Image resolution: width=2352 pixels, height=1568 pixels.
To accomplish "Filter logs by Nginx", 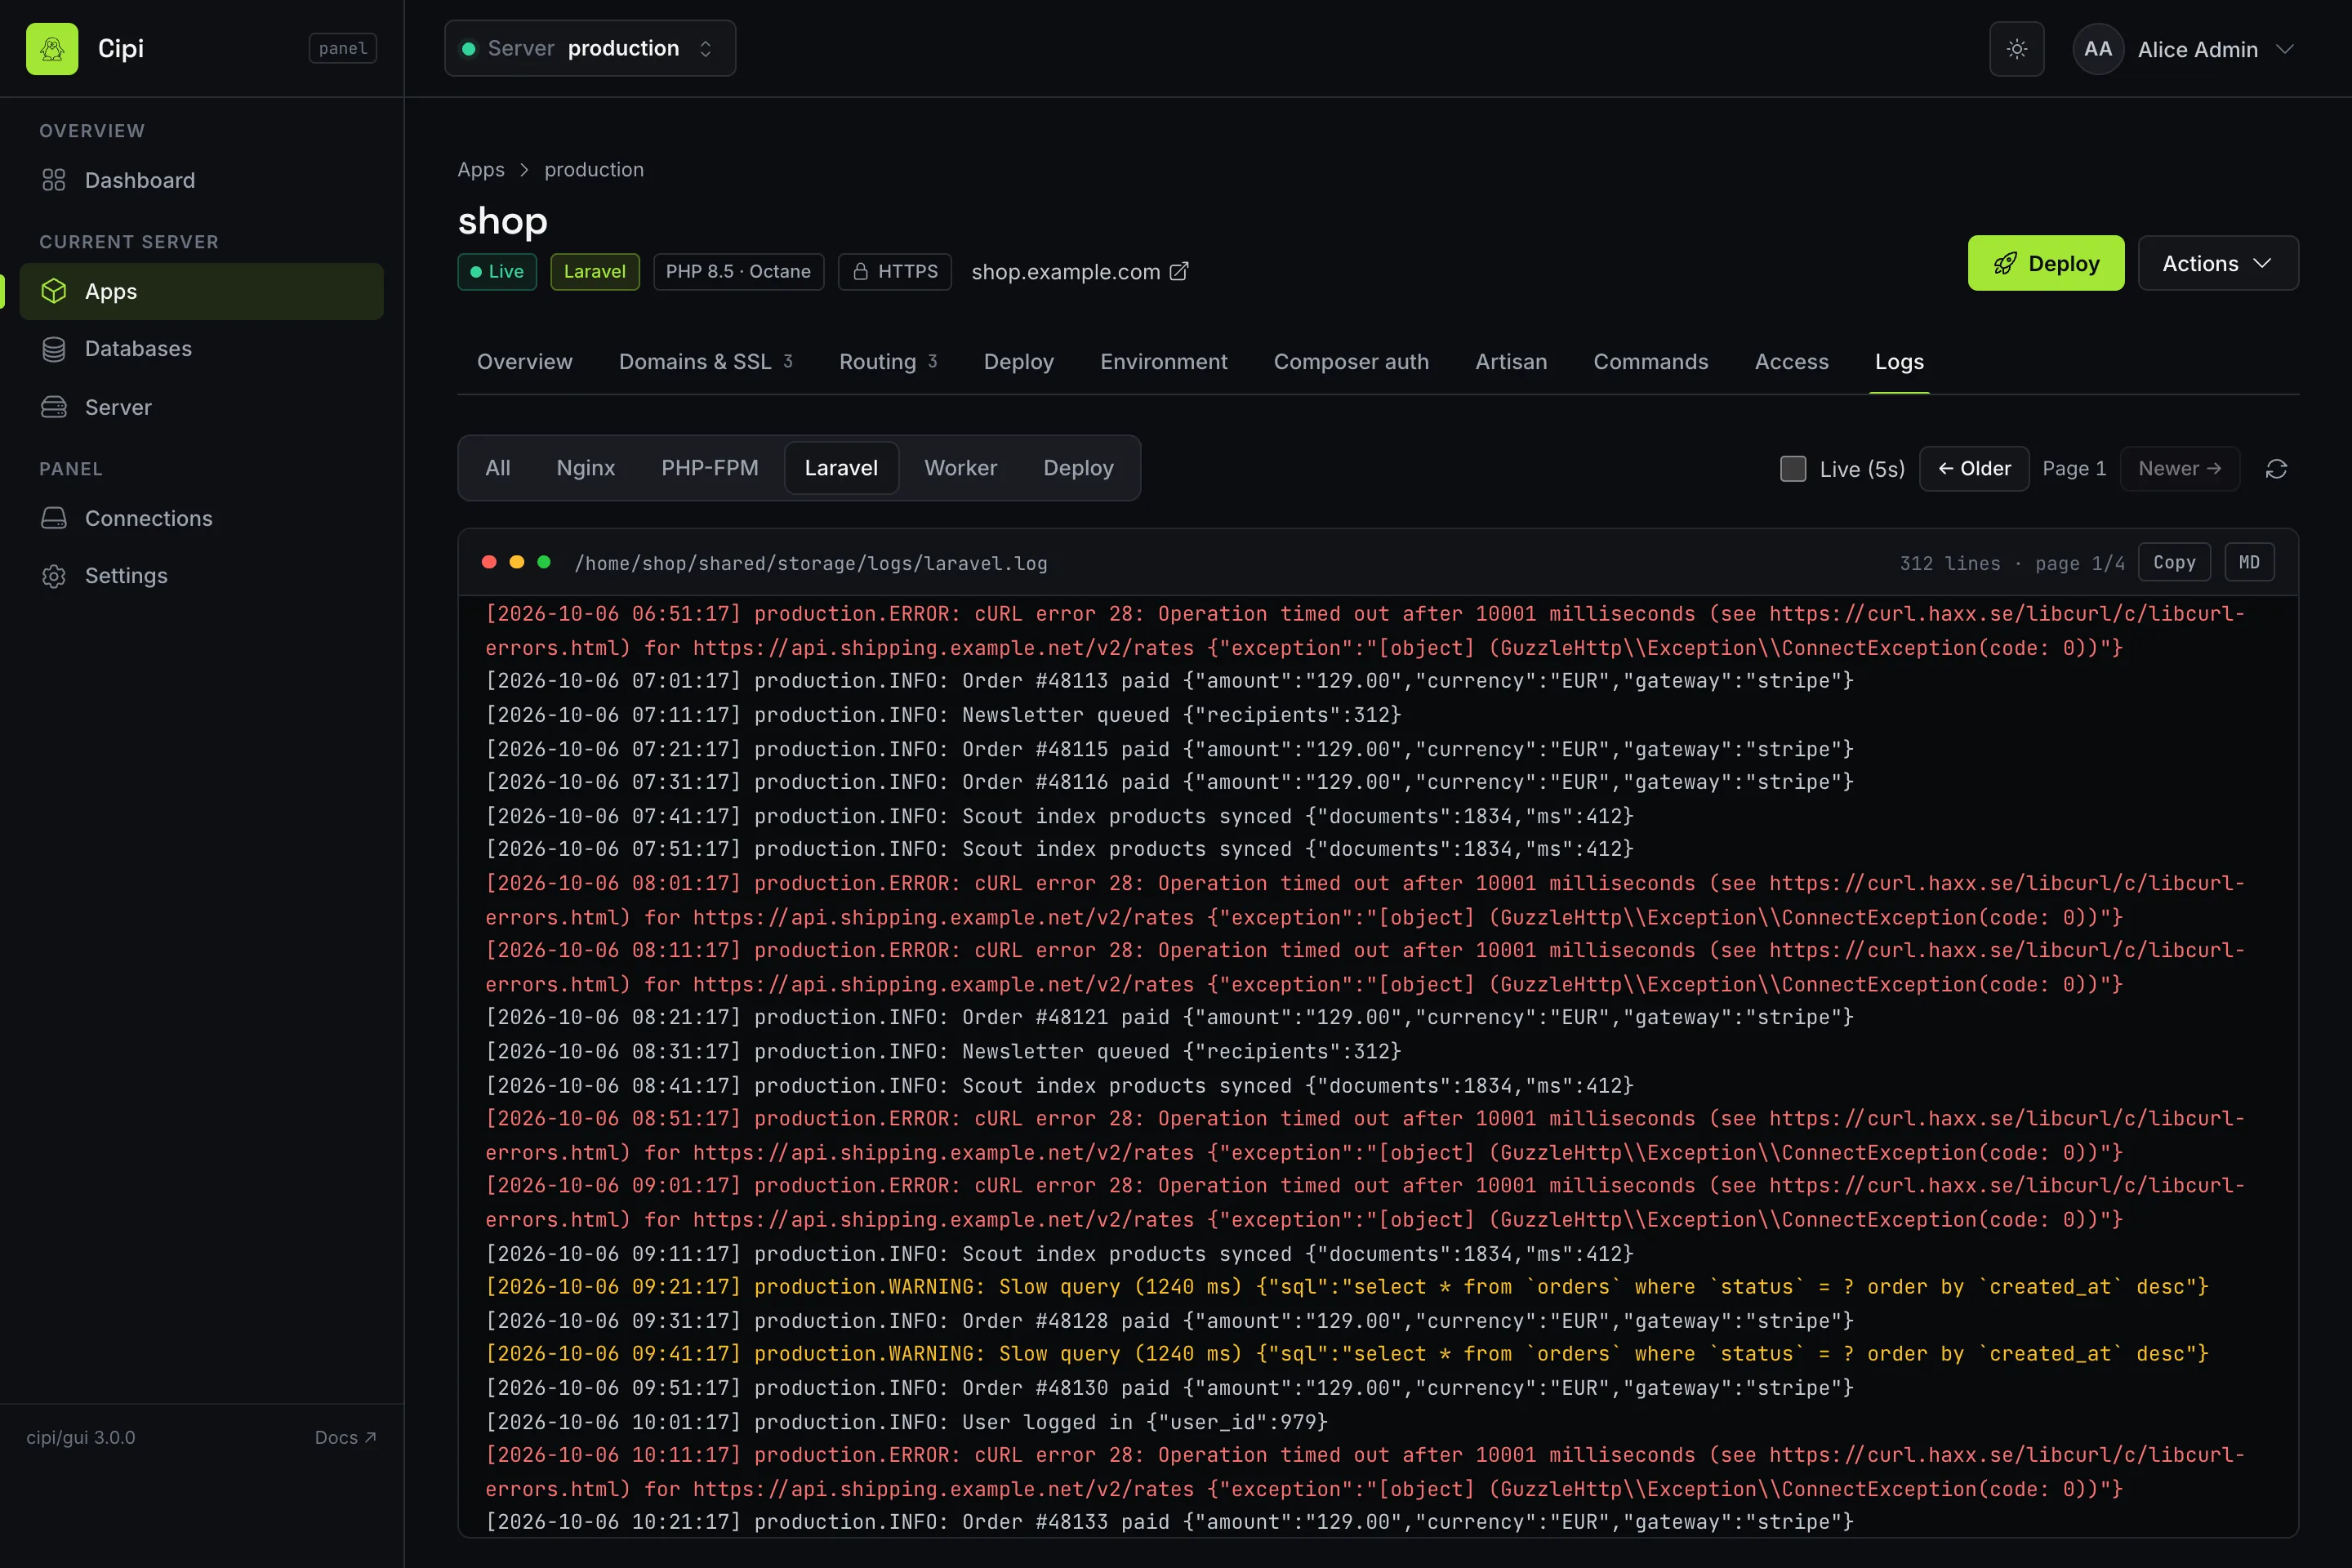I will click(586, 468).
